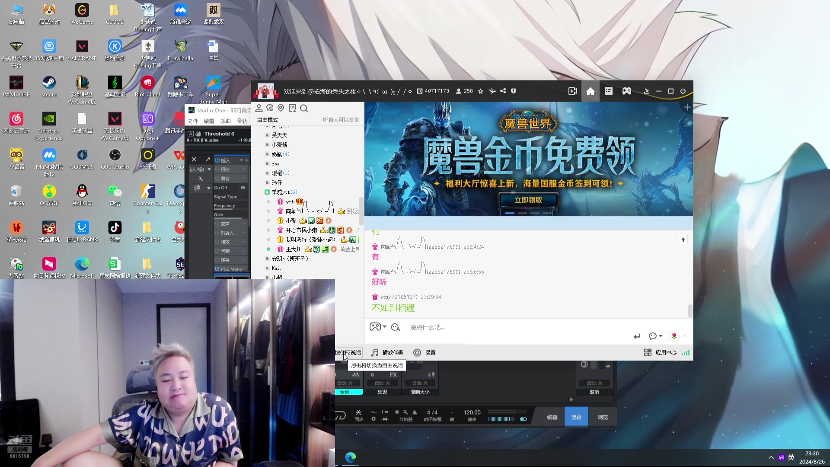Image resolution: width=830 pixels, height=467 pixels.
Task: Click the YY home icon
Action: pyautogui.click(x=590, y=91)
